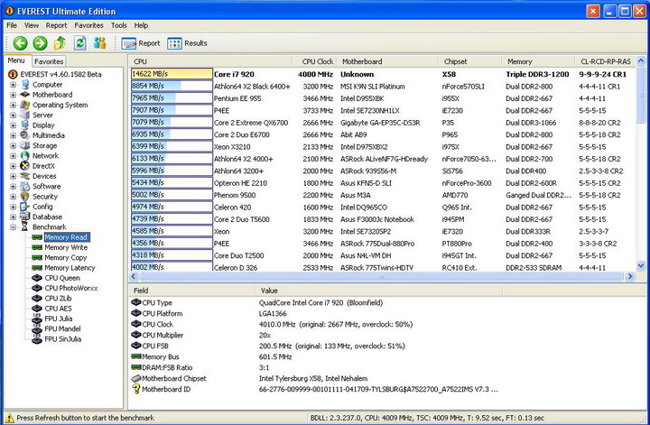Click the Results toolbar button
Viewport: 650px width, 425px height.
click(188, 43)
